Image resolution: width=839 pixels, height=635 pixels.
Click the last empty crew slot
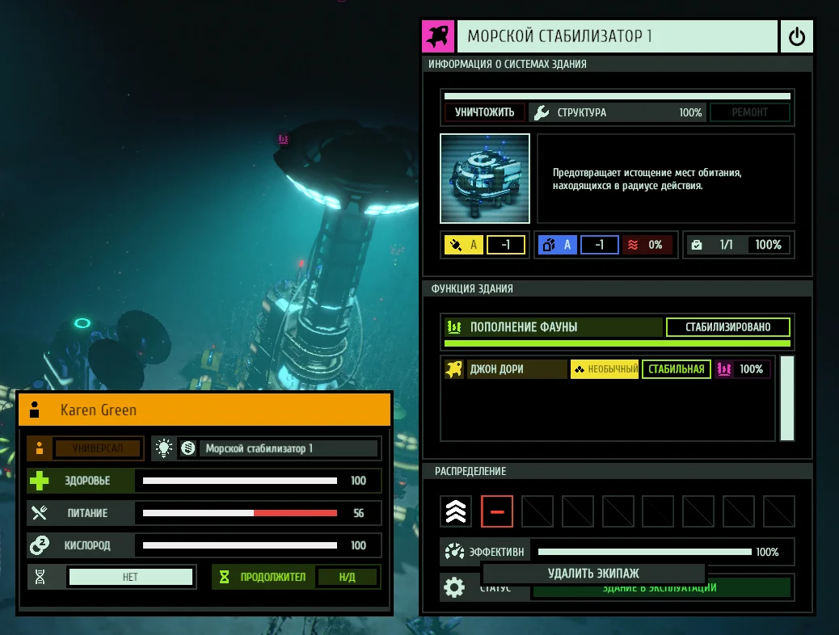click(x=778, y=511)
